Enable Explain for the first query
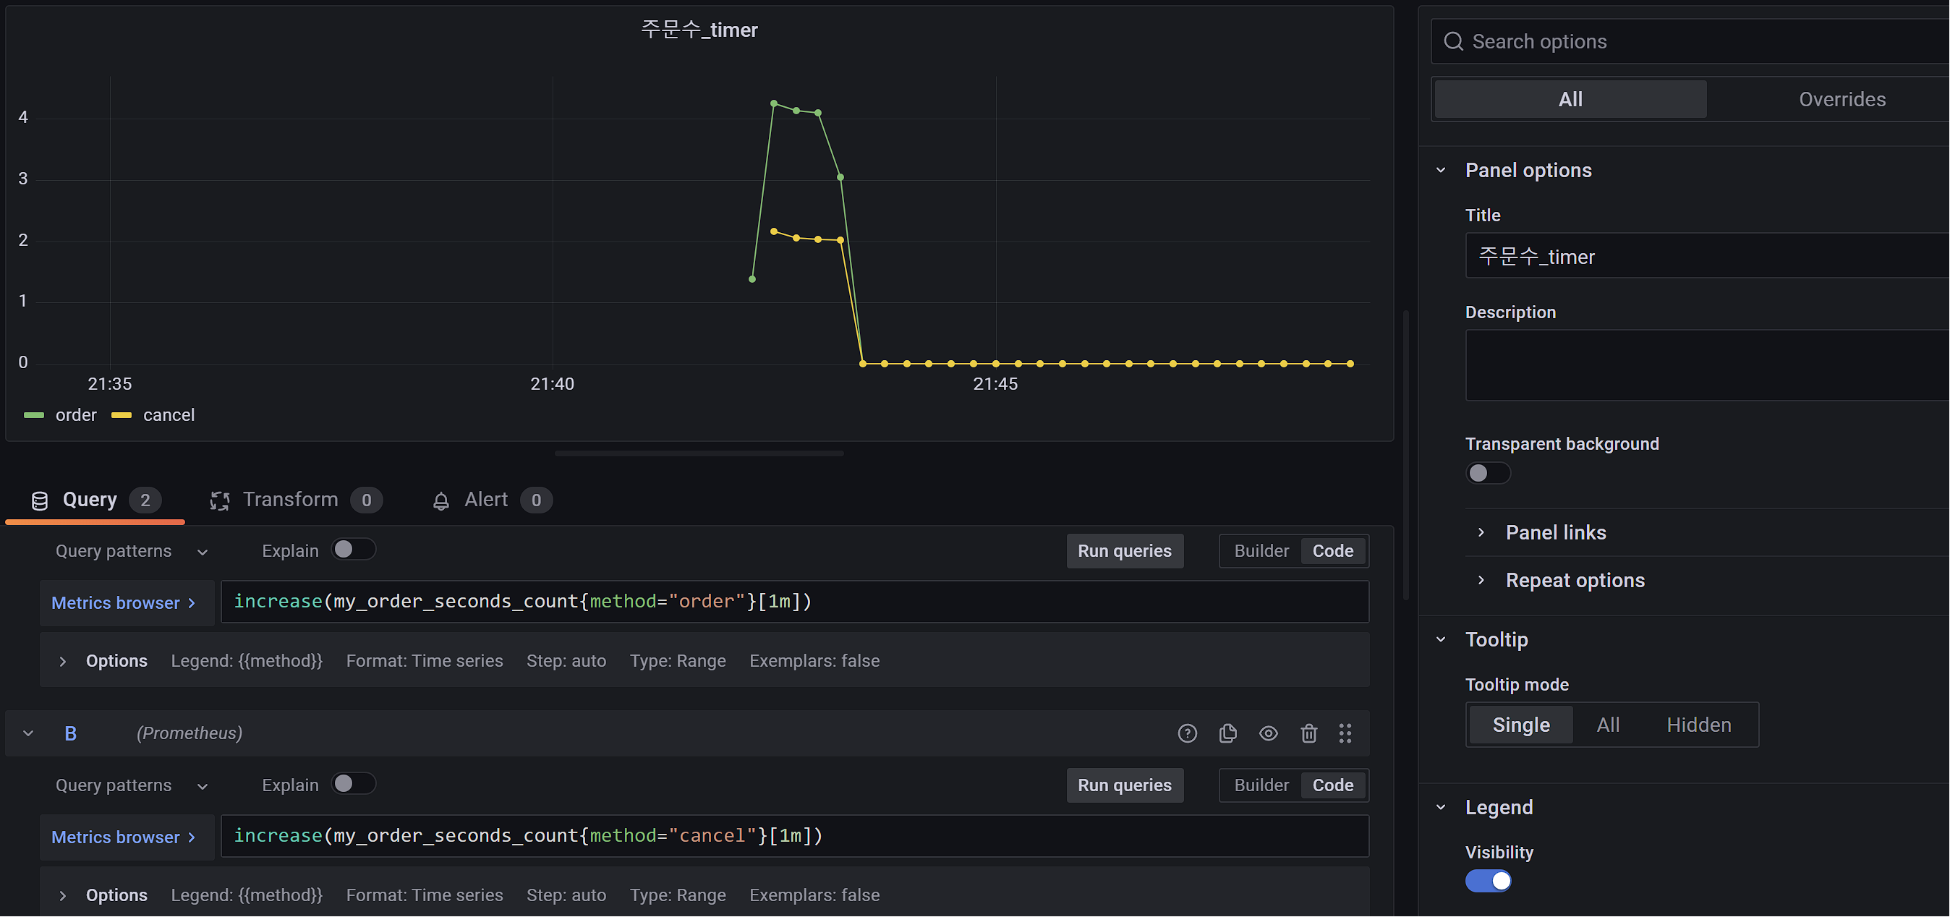Viewport: 1950px width, 917px height. pyautogui.click(x=353, y=550)
